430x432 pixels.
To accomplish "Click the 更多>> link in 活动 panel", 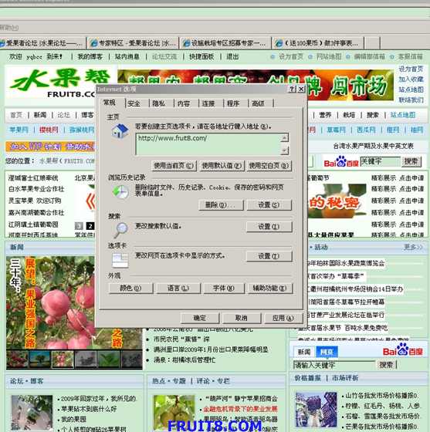I will pyautogui.click(x=413, y=247).
